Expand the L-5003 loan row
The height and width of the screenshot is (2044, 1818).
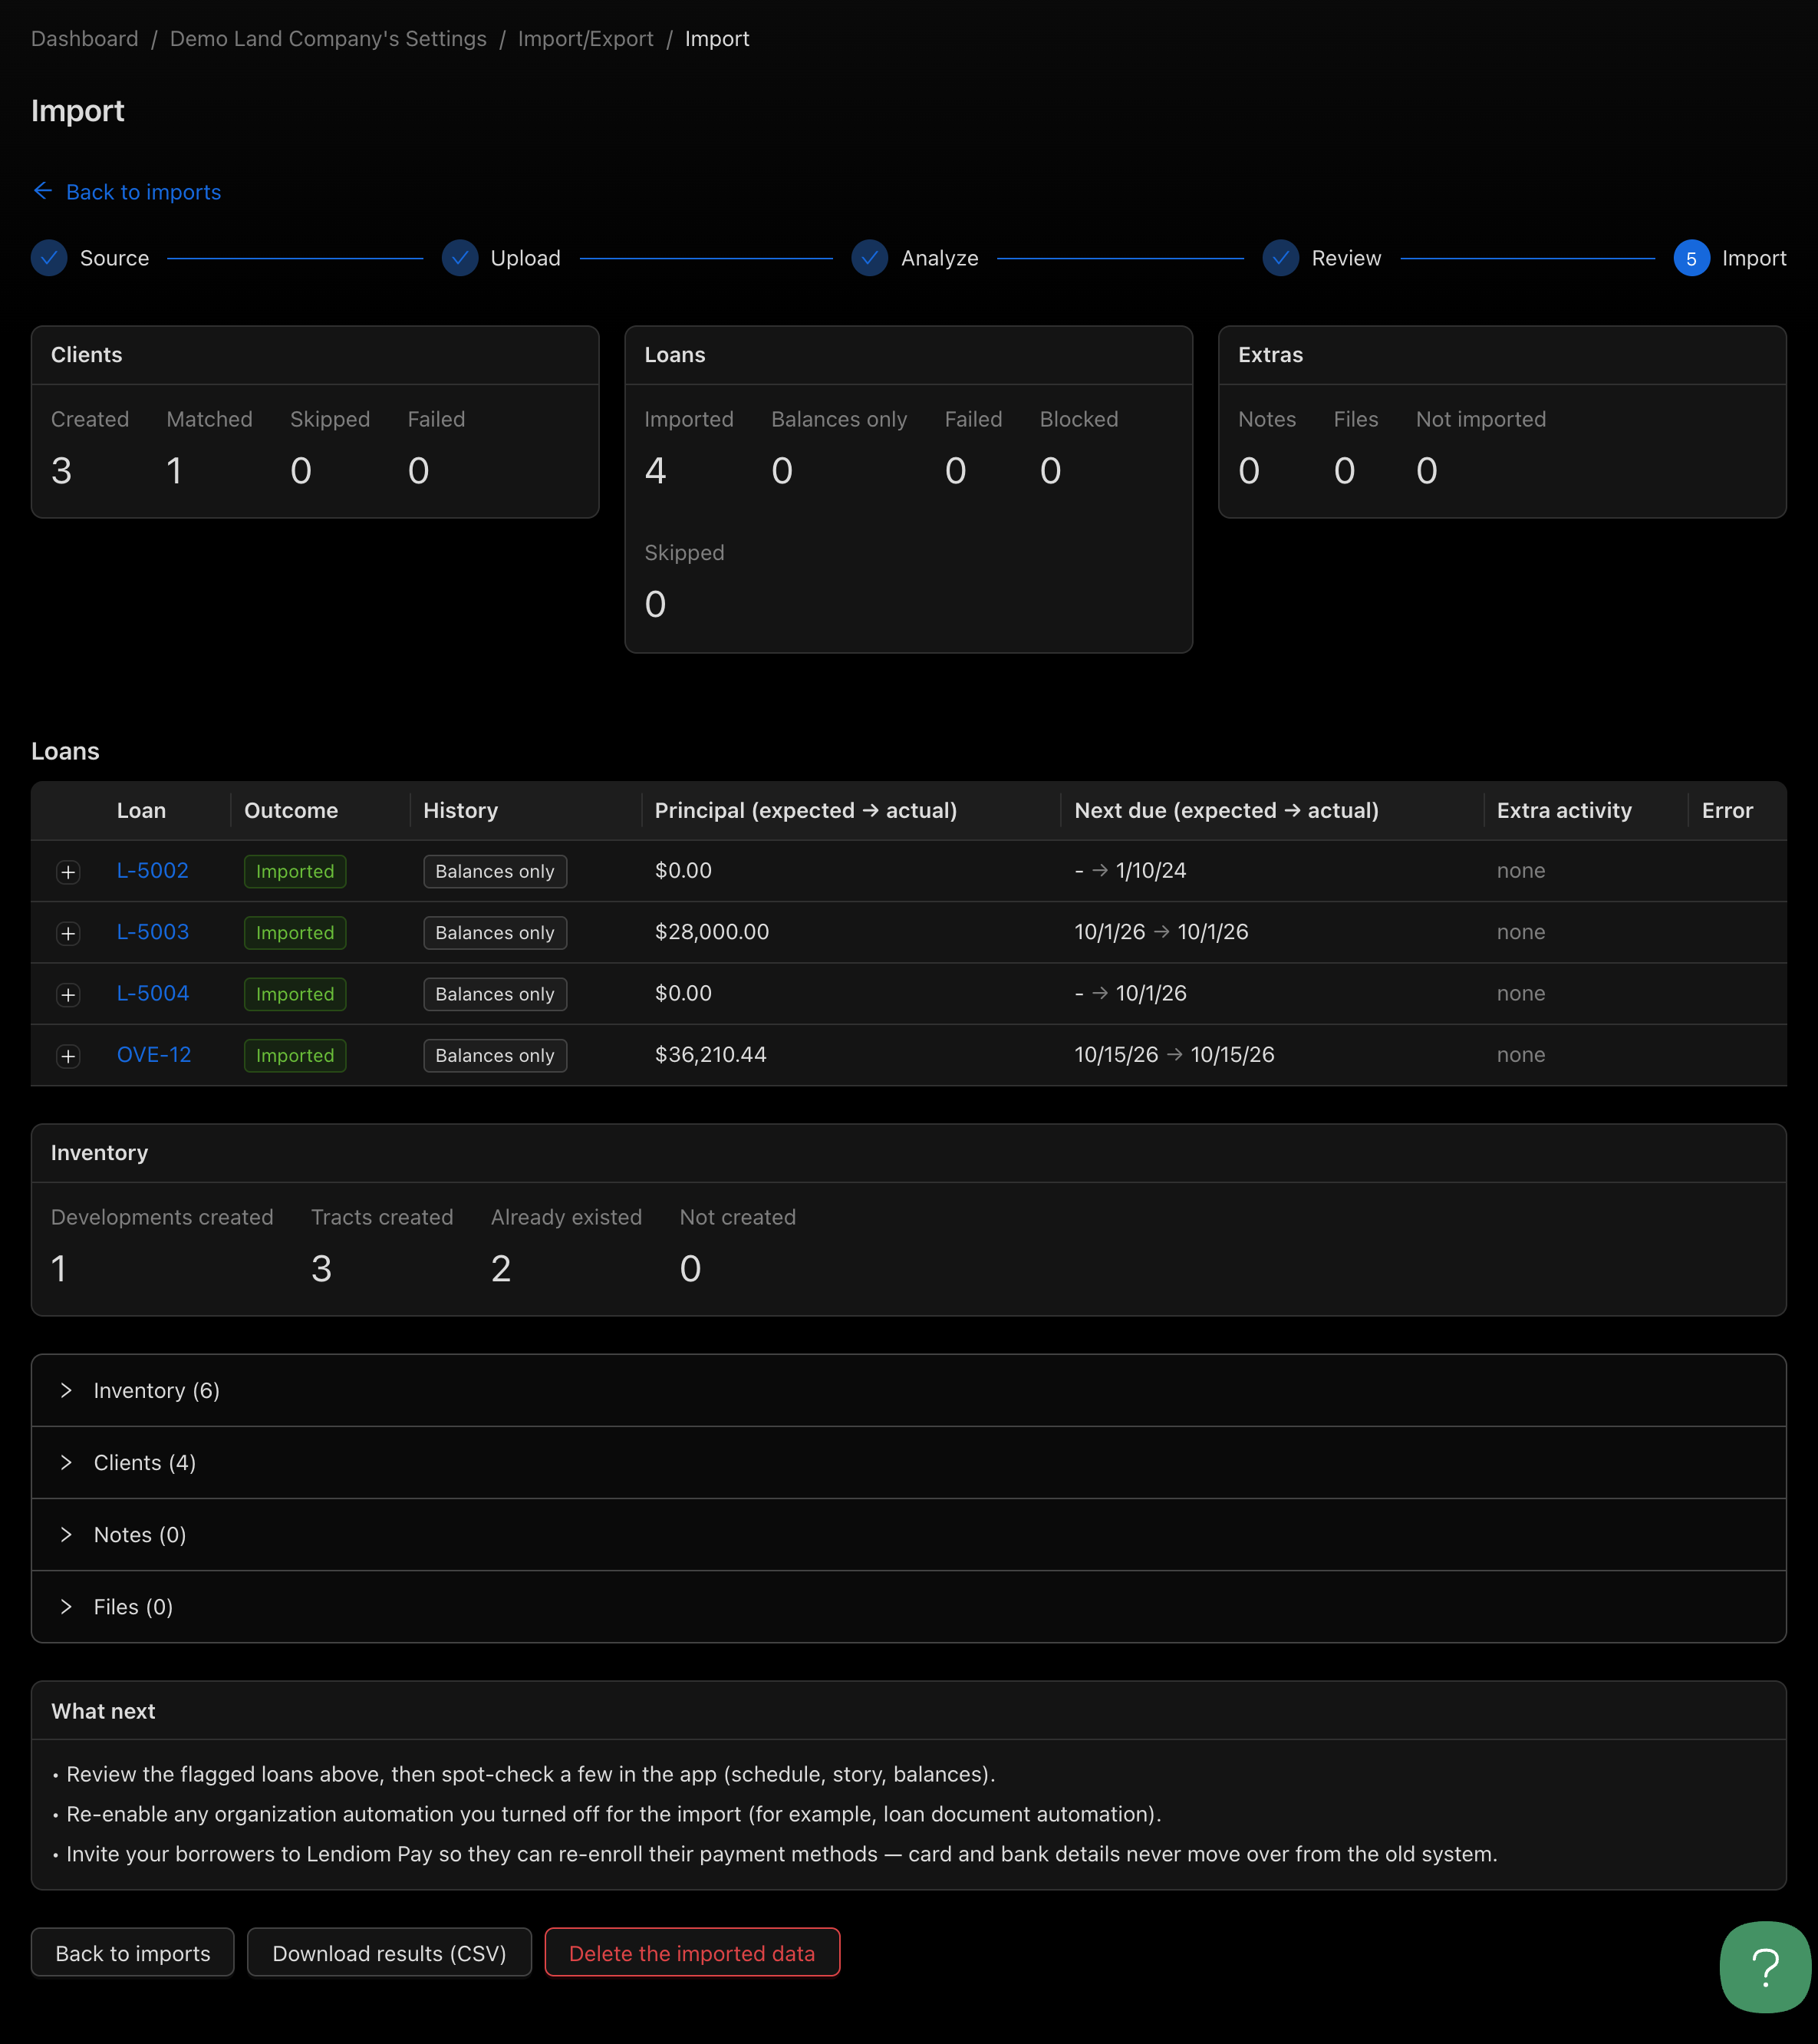pos(68,933)
